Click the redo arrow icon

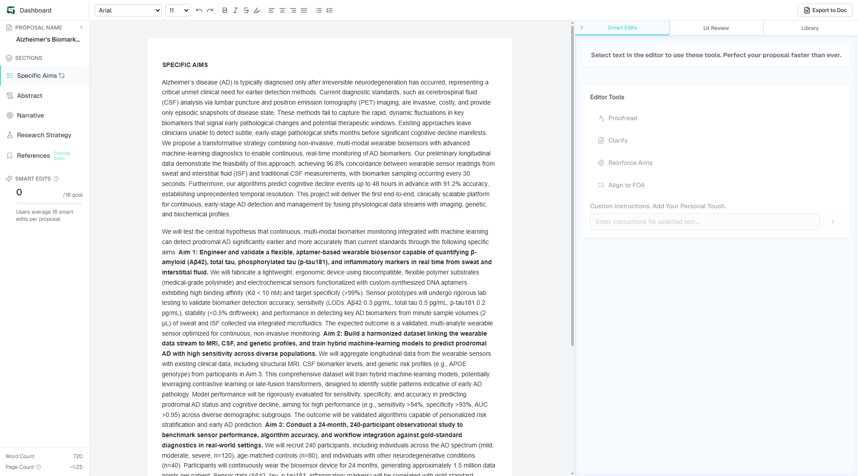[x=210, y=10]
